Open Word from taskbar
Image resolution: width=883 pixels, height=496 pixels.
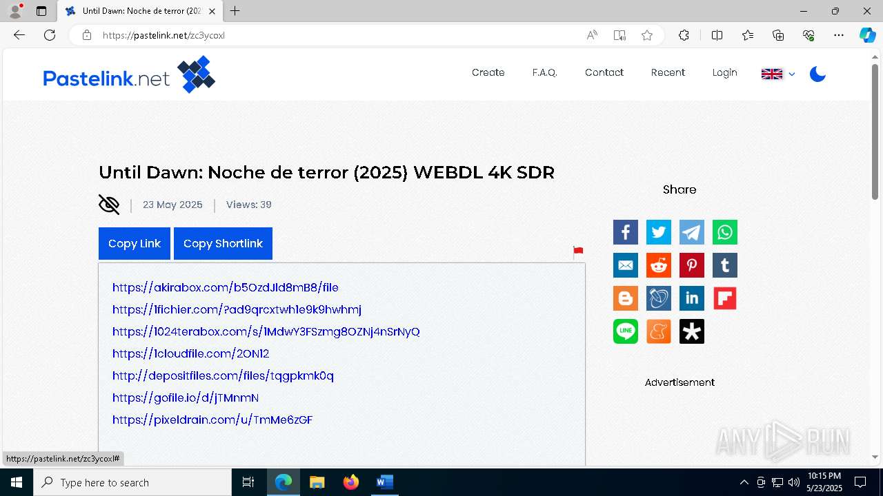[384, 482]
